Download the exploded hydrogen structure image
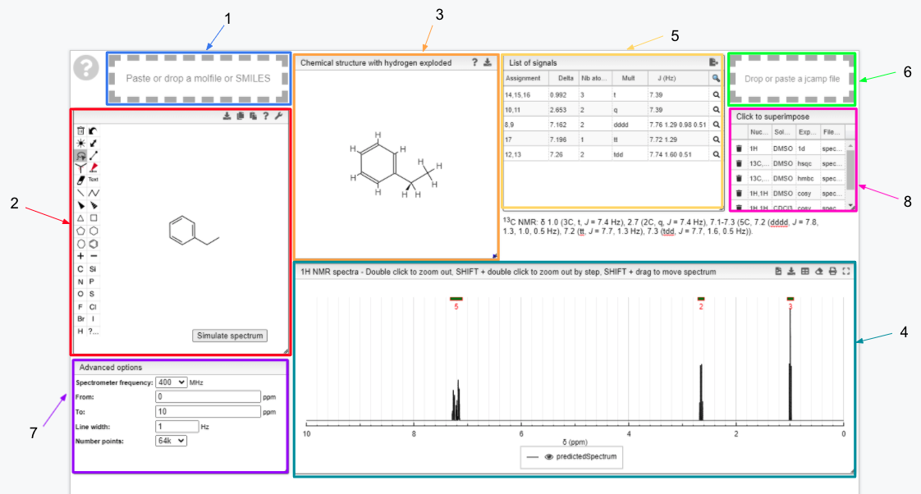Screen dimensions: 921x494 [x=488, y=62]
